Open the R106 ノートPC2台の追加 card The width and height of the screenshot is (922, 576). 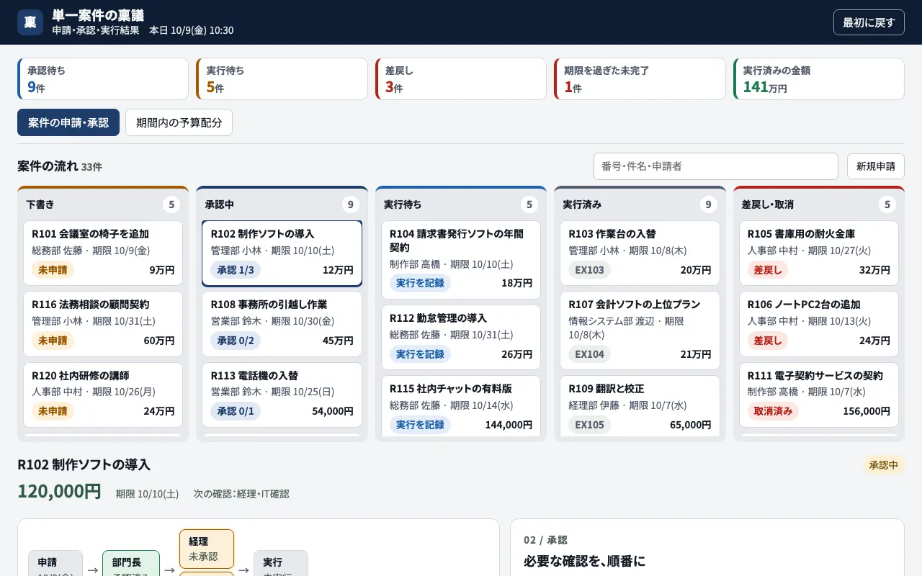819,324
